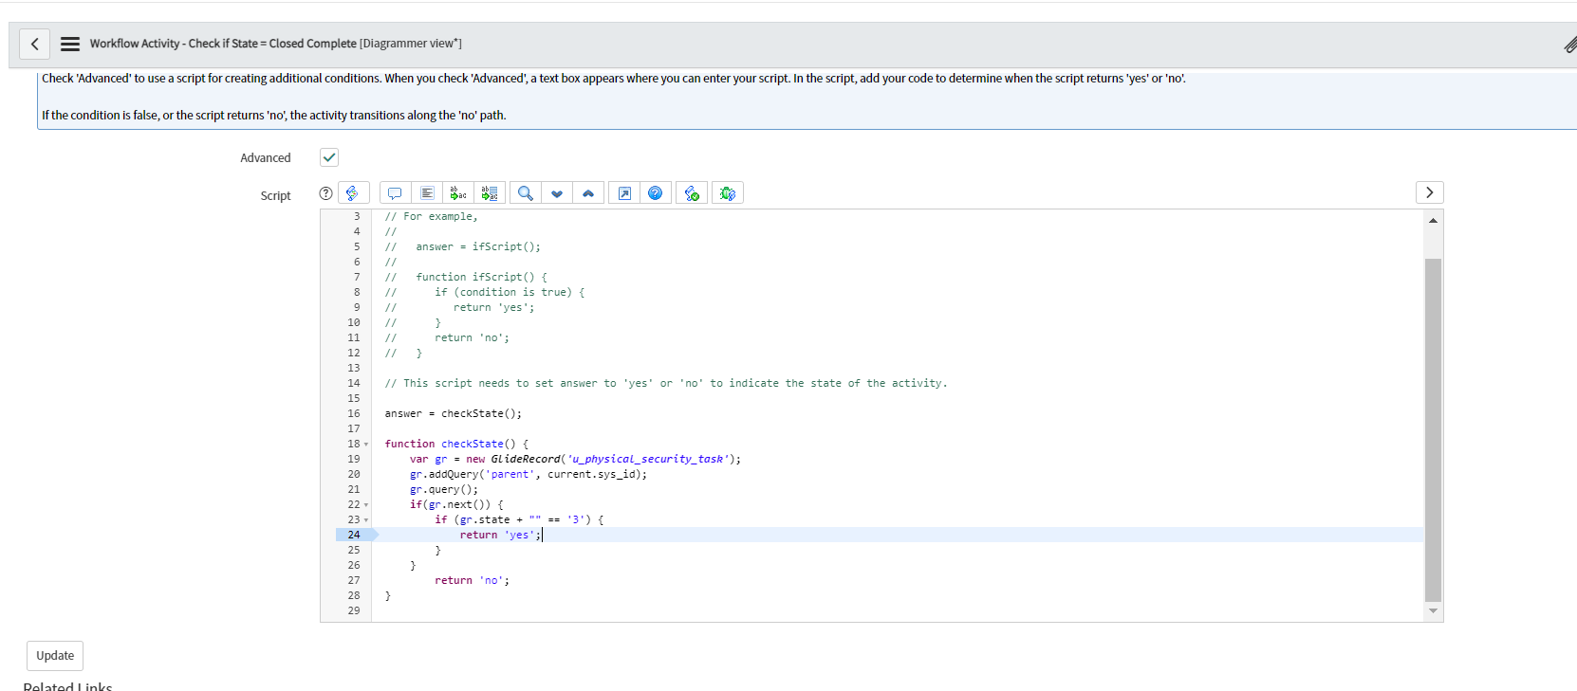This screenshot has height=691, width=1577.
Task: Place cursor on 'answer = checkState();' line
Action: pyautogui.click(x=453, y=414)
